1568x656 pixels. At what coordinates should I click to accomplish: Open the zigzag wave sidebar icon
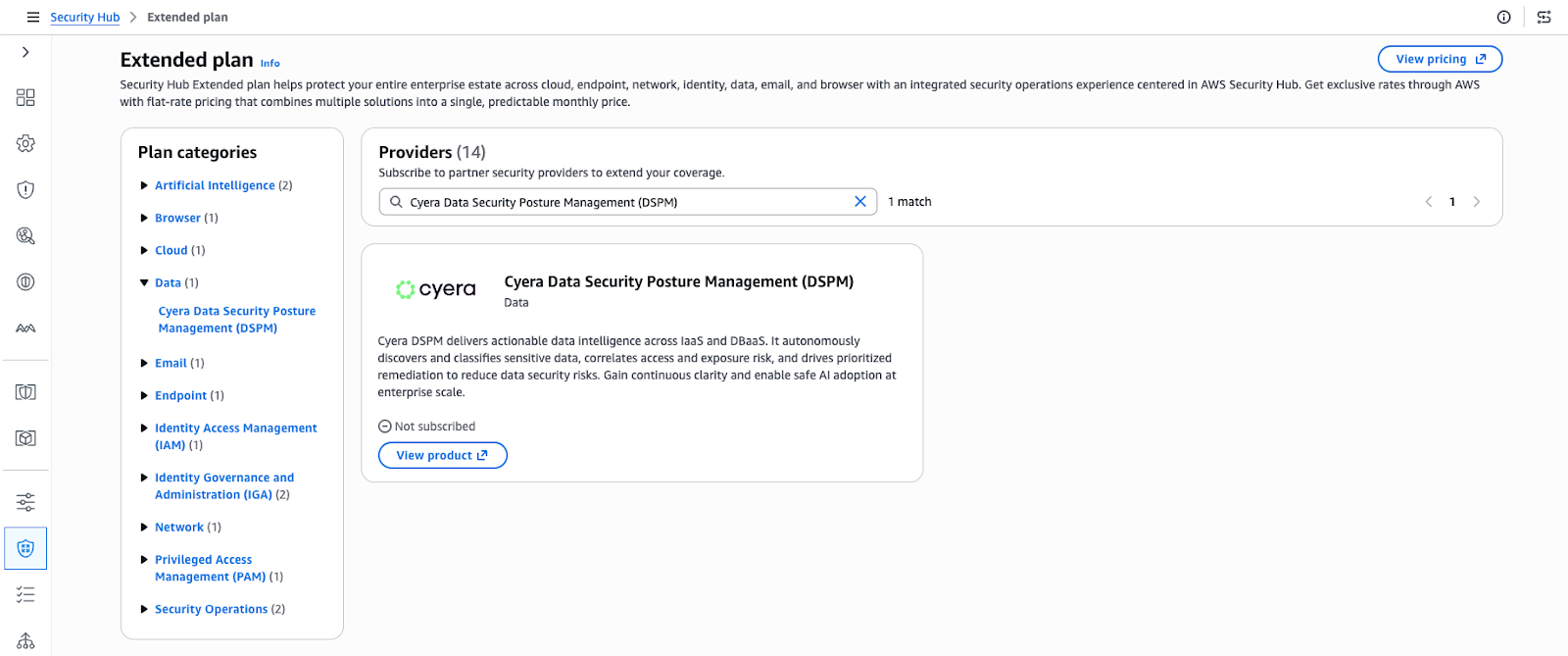pyautogui.click(x=25, y=328)
